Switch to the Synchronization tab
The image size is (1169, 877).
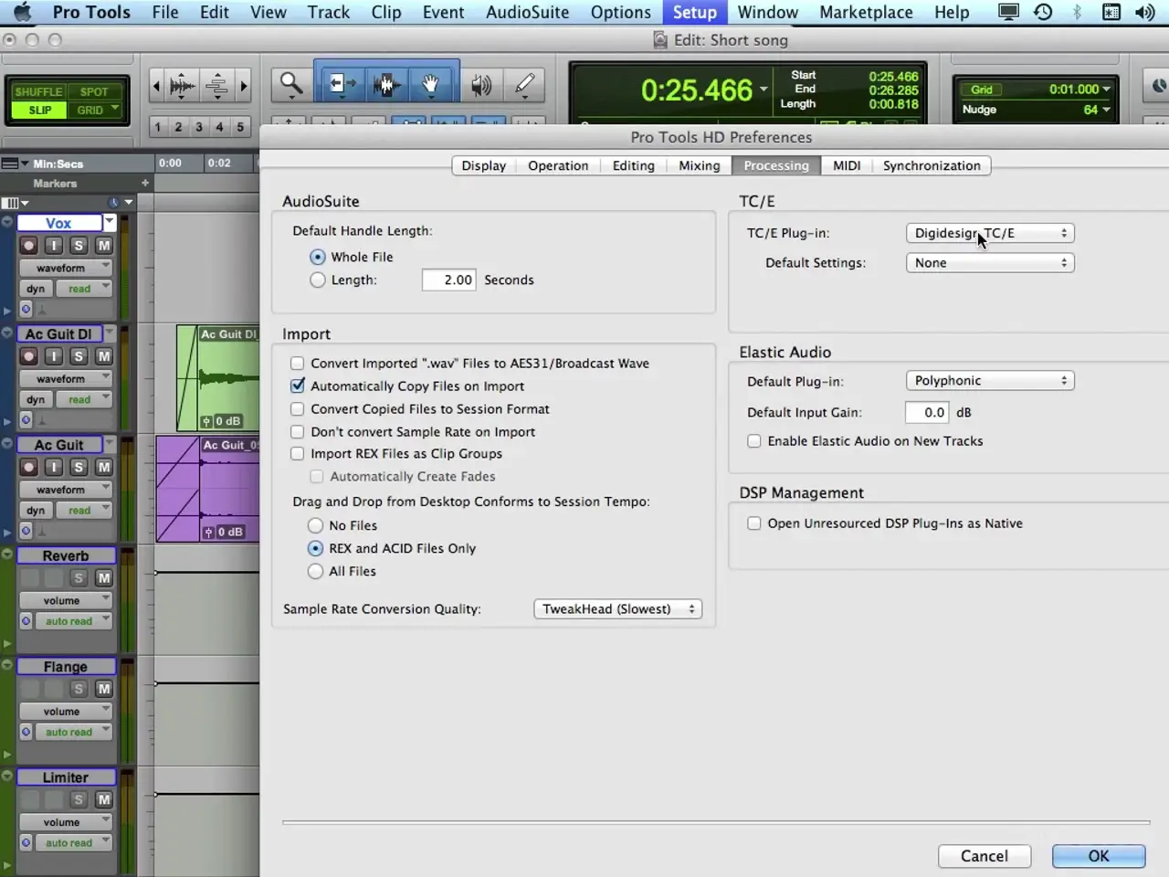click(932, 165)
